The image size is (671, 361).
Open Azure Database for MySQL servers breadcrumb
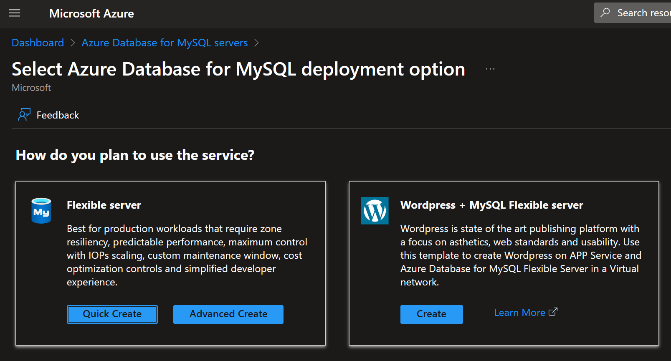pyautogui.click(x=165, y=43)
